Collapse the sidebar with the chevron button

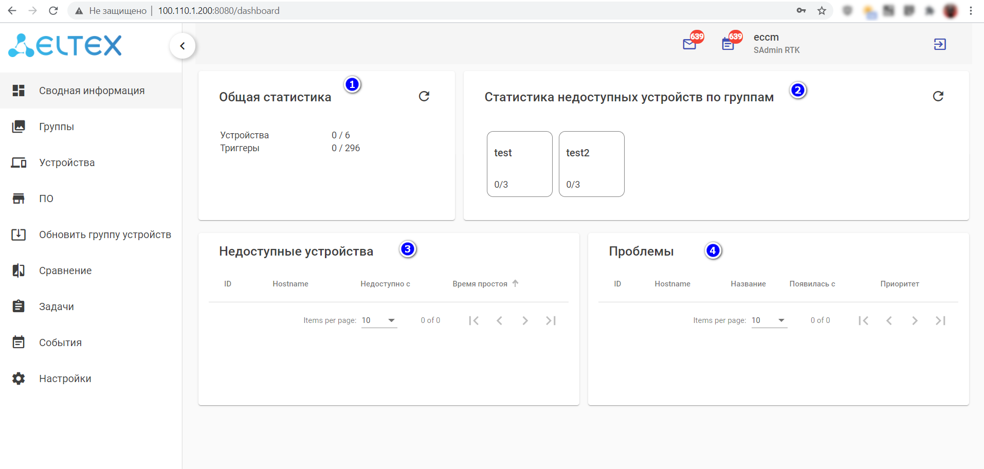(x=183, y=46)
